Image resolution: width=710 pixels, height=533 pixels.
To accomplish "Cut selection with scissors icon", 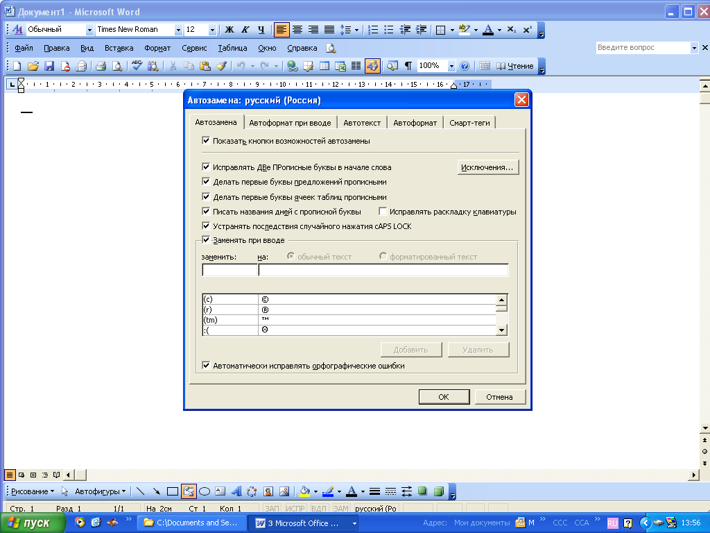I will [173, 66].
